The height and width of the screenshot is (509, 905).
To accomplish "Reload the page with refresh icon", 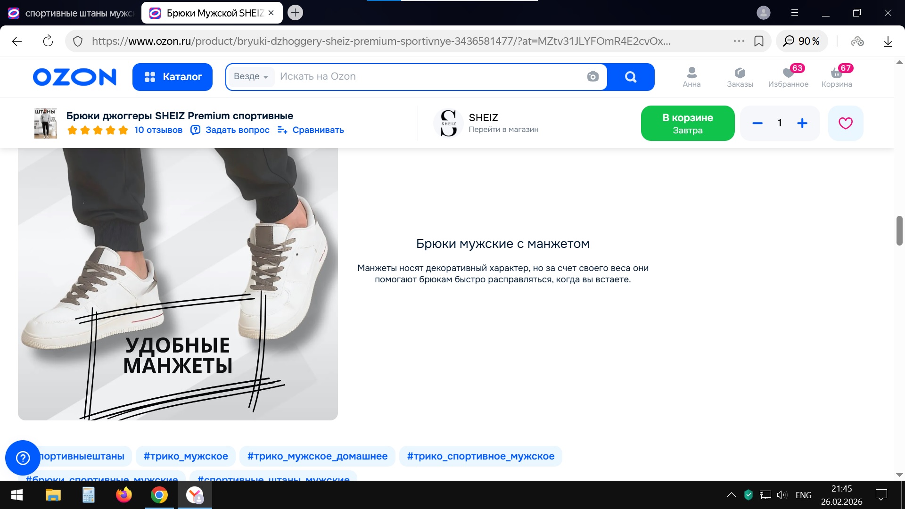I will [48, 41].
